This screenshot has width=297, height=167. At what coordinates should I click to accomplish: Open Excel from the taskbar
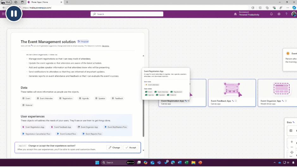tap(186, 163)
